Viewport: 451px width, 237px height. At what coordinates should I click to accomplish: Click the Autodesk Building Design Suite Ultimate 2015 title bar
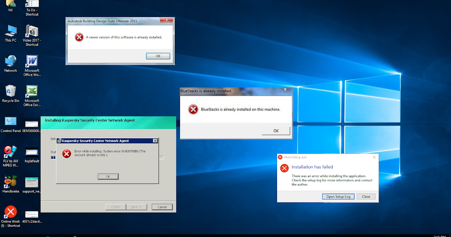[x=120, y=21]
